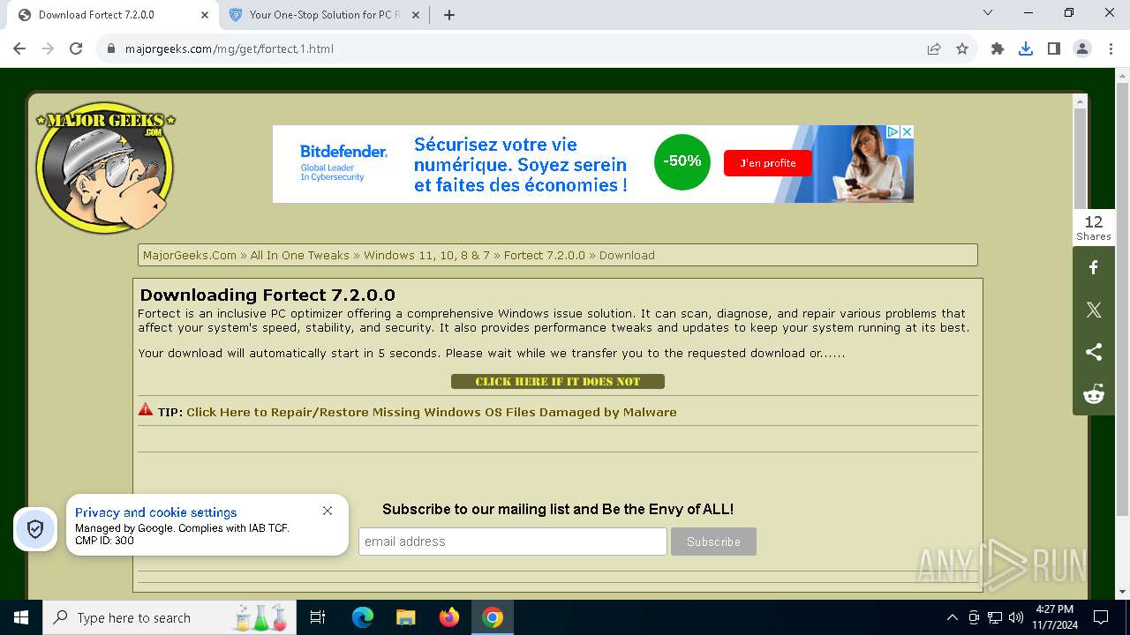Open All In One Tweaks breadcrumb
This screenshot has height=635, width=1130.
(299, 255)
